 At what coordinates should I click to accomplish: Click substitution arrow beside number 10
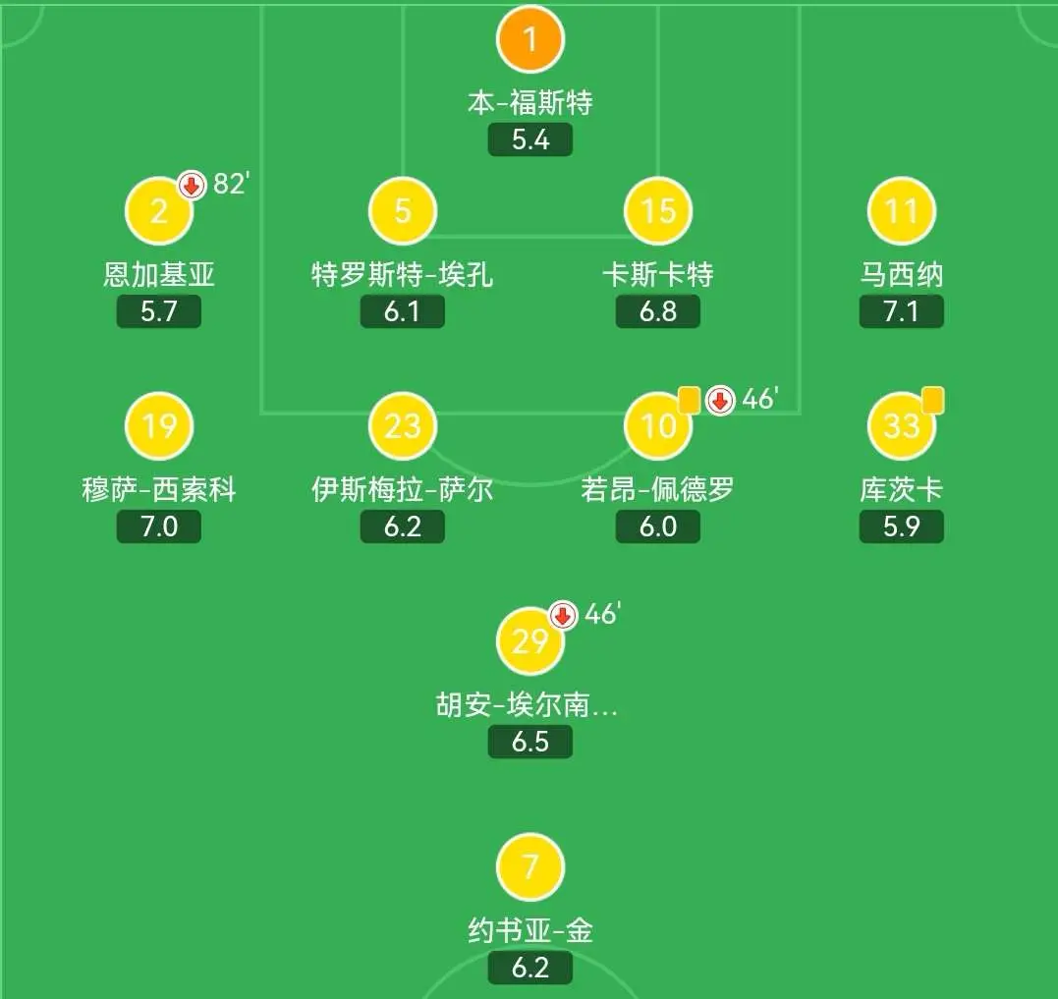coord(720,401)
